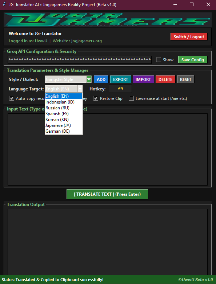Export styles with EXPORT button

[x=120, y=79]
